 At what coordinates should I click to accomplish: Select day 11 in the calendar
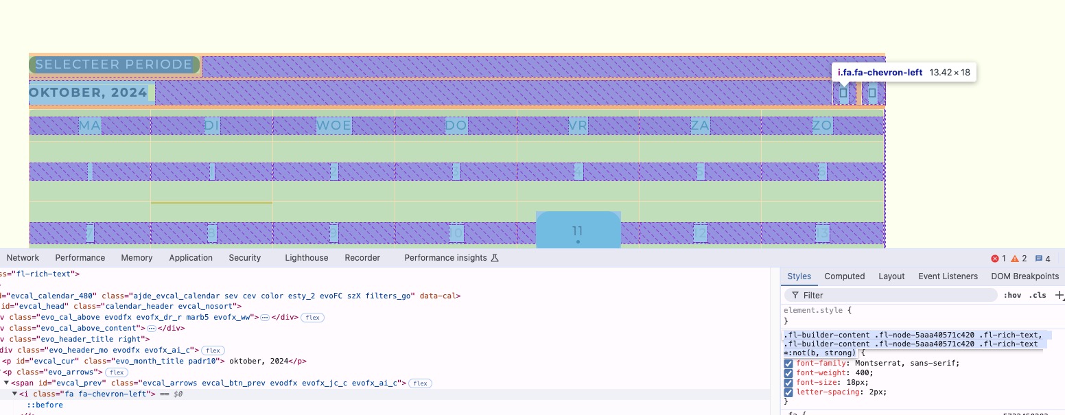click(x=578, y=231)
